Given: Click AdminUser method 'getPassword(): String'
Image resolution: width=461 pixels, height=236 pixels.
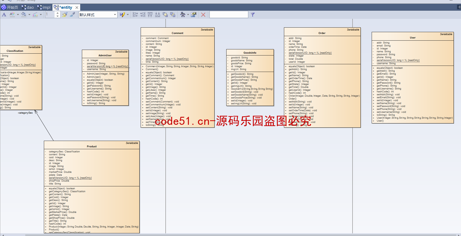Looking at the screenshot, I should coord(99,86).
